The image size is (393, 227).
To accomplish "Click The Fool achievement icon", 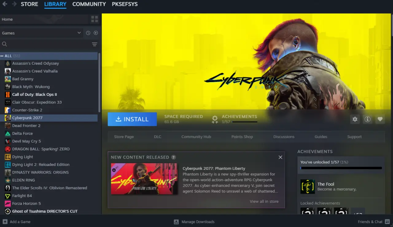I will pos(308,186).
